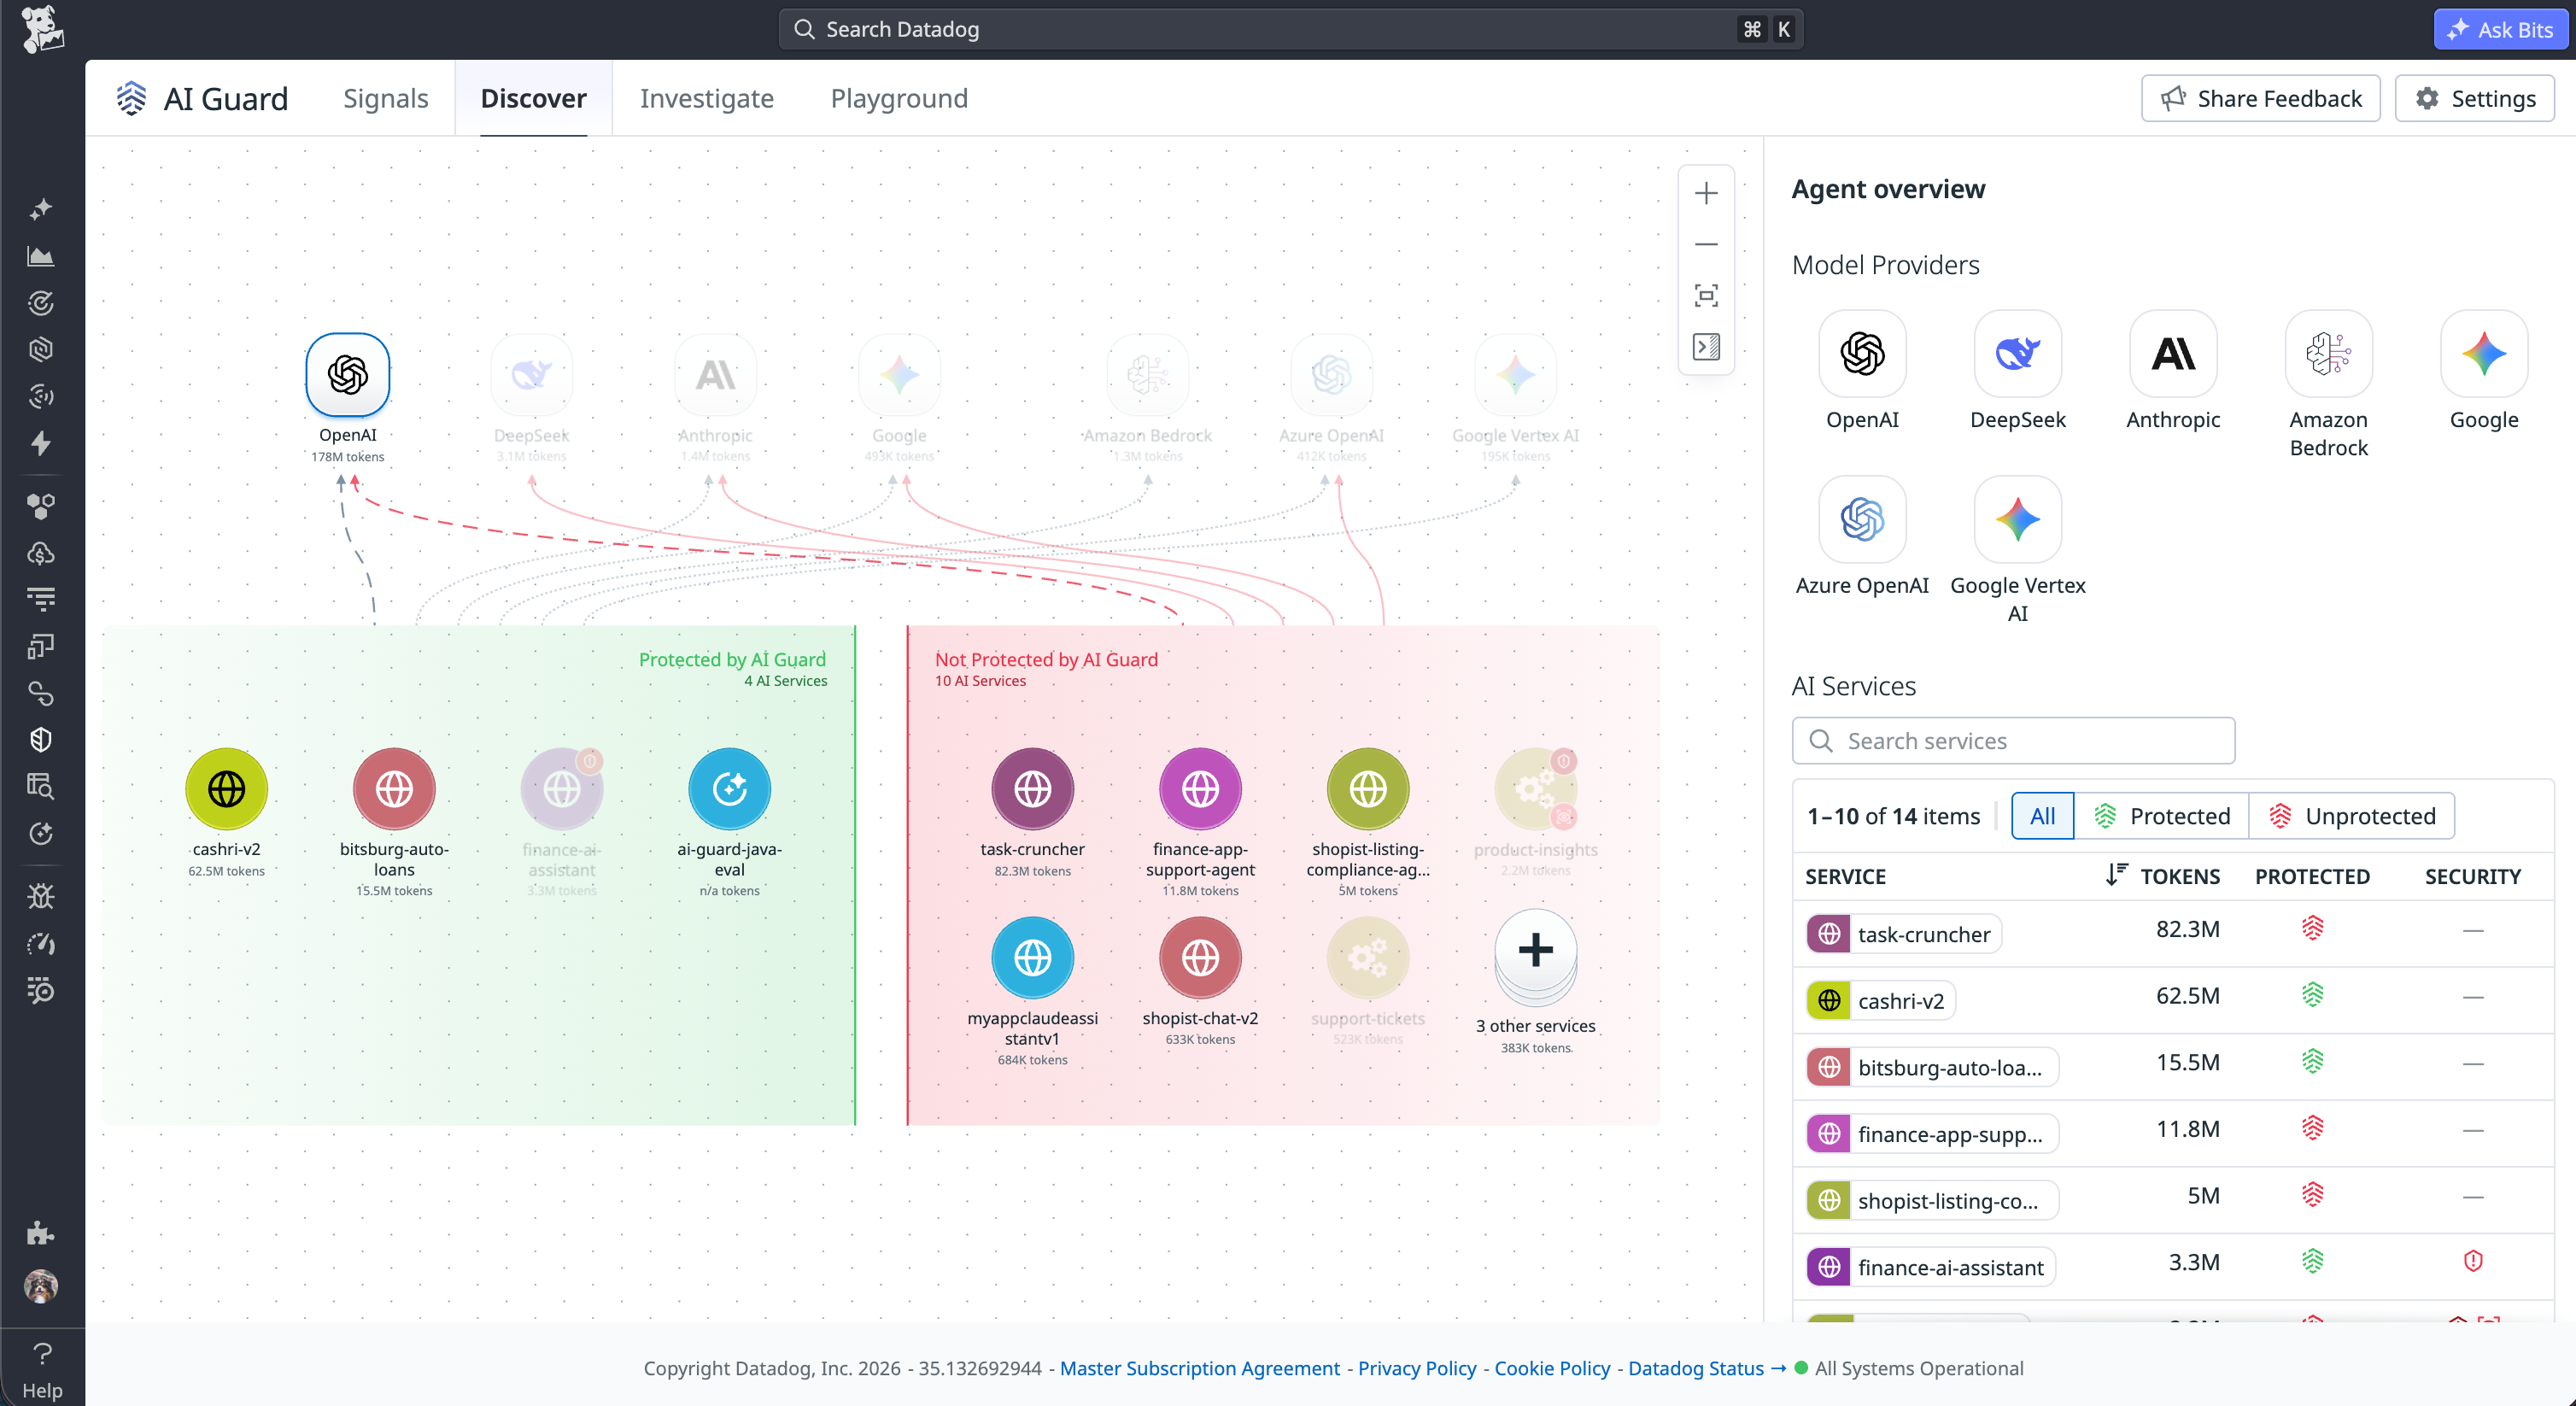Open the bitsburg-auto-loans service node
Screen dimensions: 2576x1406
[x=394, y=789]
